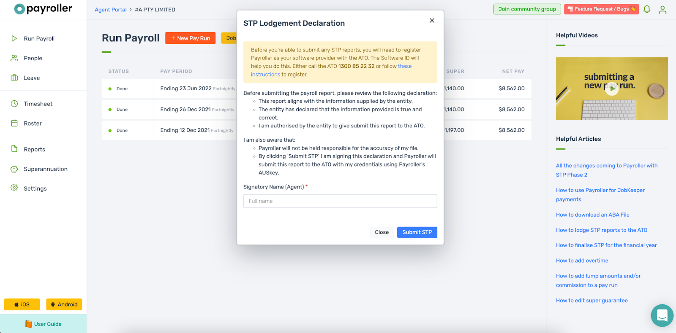
Task: Click the Feature Request / Bugs button
Action: click(601, 9)
